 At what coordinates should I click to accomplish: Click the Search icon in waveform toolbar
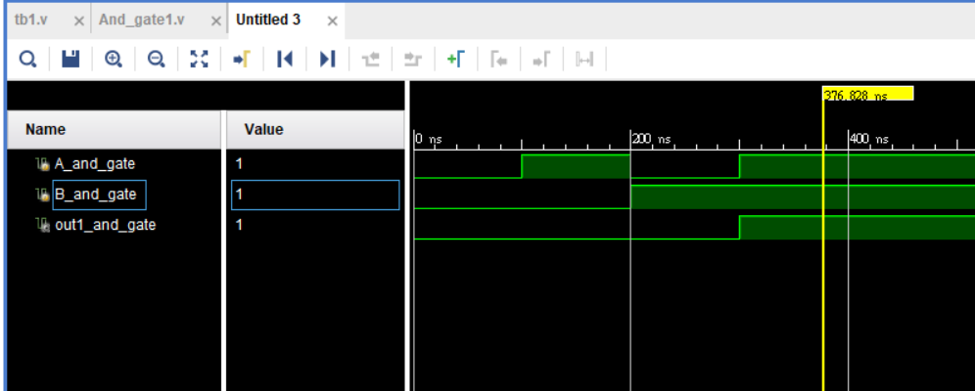27,59
